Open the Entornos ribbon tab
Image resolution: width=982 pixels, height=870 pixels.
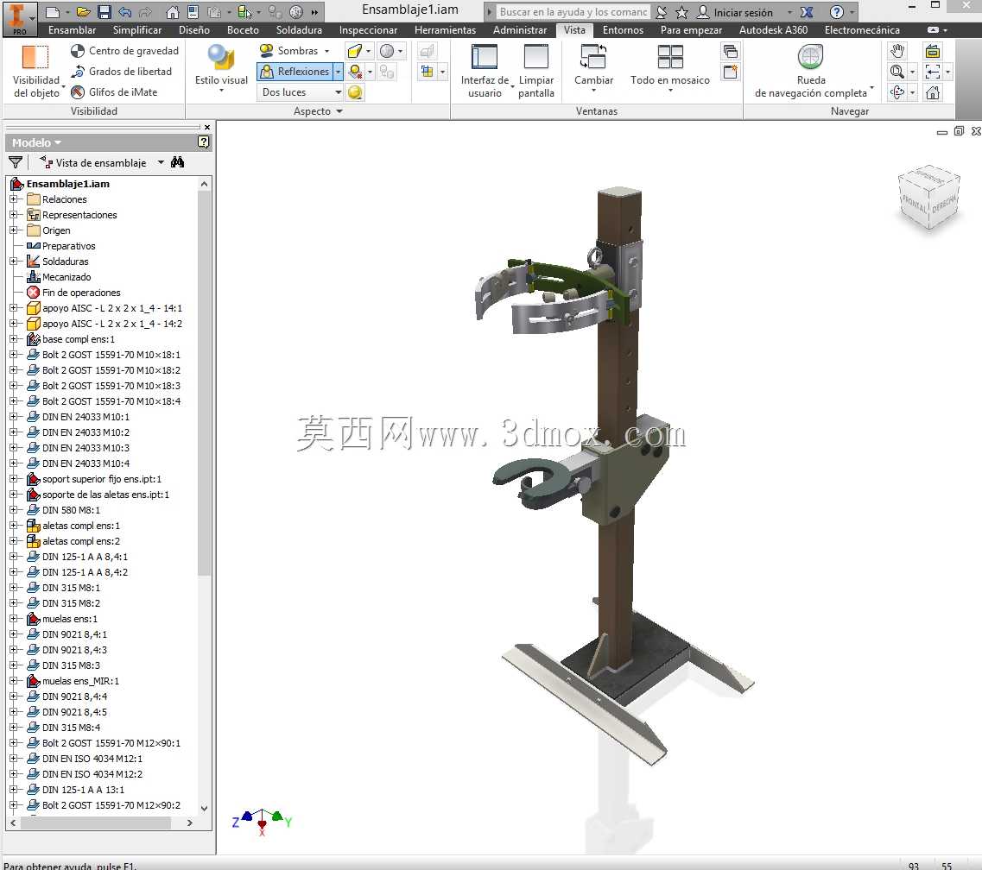click(624, 30)
